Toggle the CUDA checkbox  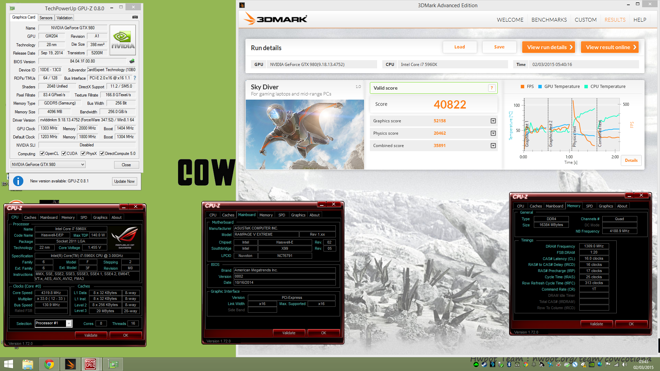point(64,154)
